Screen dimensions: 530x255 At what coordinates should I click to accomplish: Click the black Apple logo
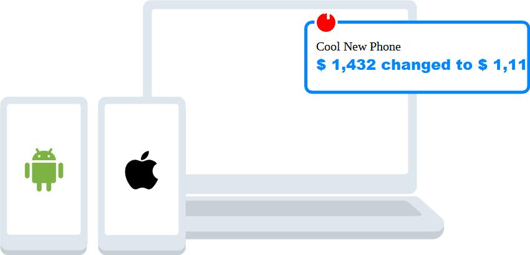click(142, 170)
